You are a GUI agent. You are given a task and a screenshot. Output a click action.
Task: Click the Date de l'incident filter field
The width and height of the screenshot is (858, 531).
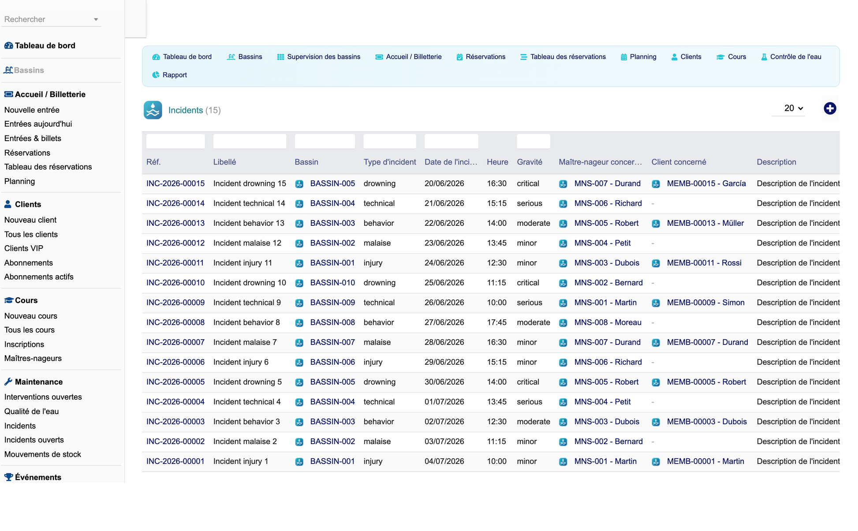pos(451,141)
